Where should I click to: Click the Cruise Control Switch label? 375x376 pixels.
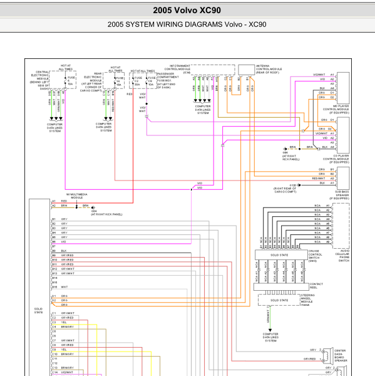coord(315,256)
